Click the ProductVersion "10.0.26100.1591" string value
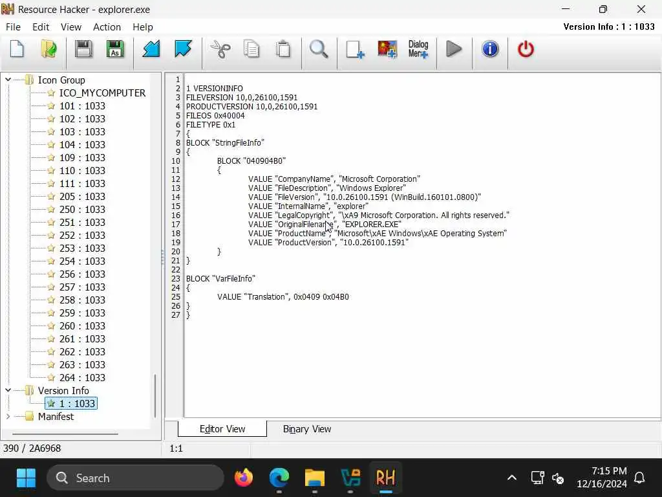This screenshot has width=662, height=497. [374, 243]
